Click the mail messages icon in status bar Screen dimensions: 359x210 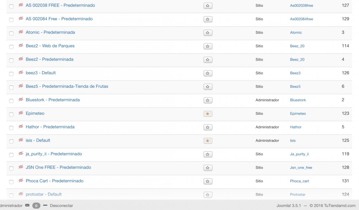point(27,205)
